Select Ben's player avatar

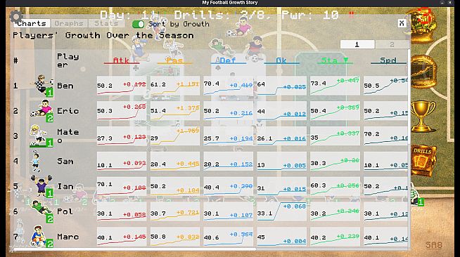tap(41, 85)
